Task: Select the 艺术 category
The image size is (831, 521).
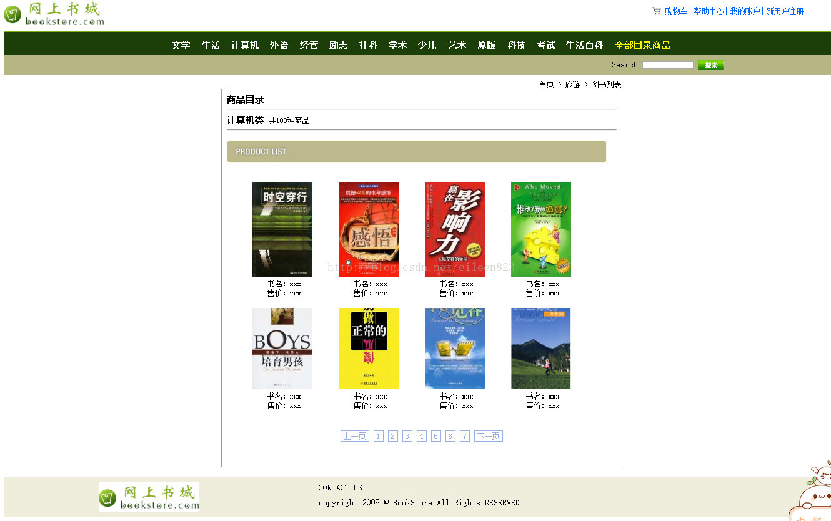Action: pos(457,45)
